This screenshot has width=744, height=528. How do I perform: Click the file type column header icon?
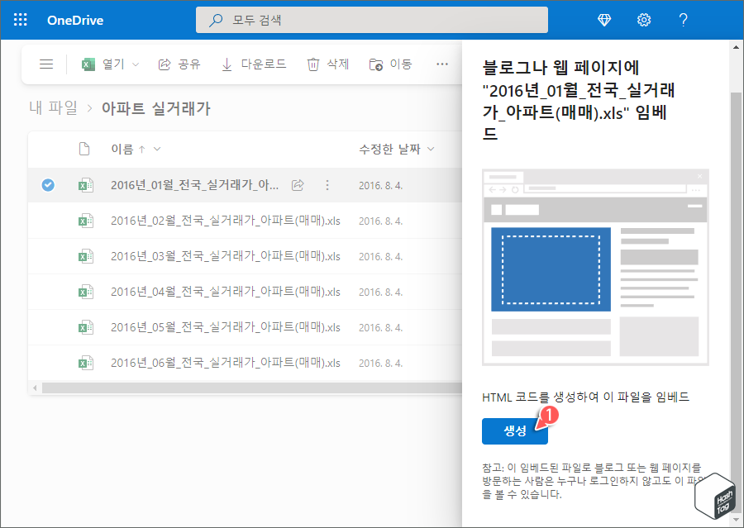point(84,149)
